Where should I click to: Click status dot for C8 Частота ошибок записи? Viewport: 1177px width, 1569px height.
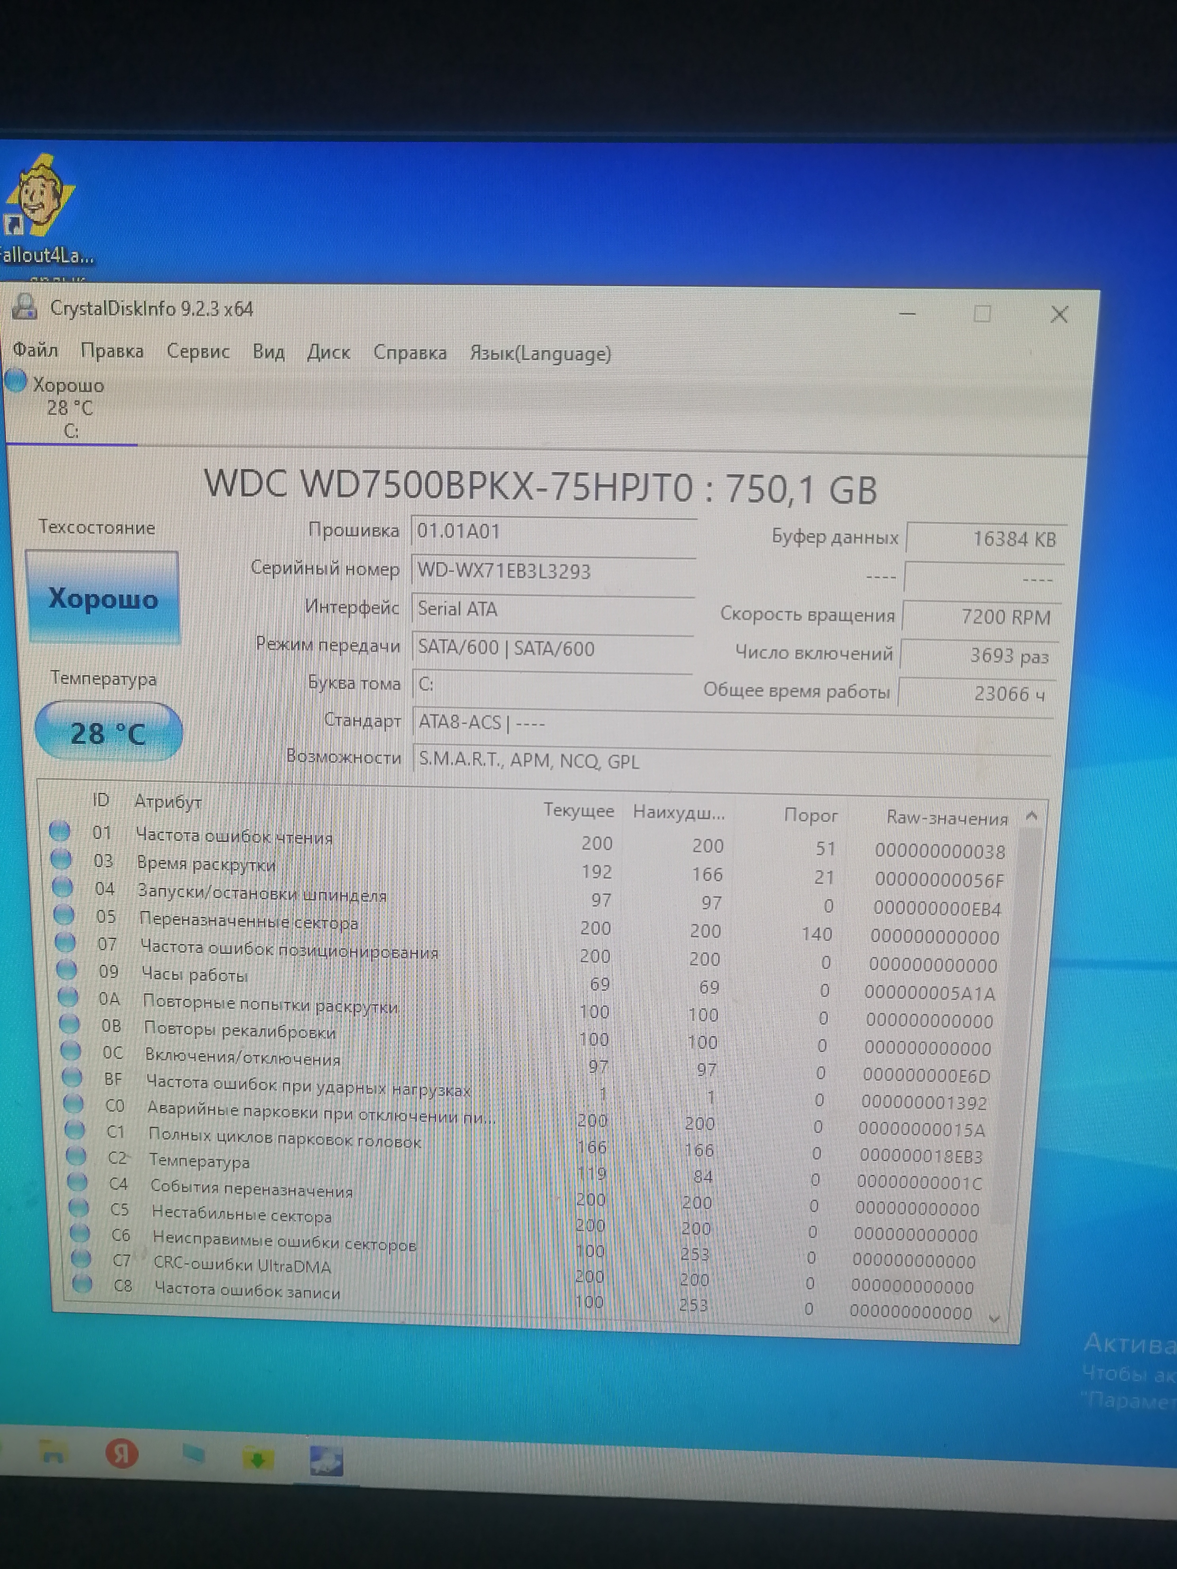(x=82, y=1283)
